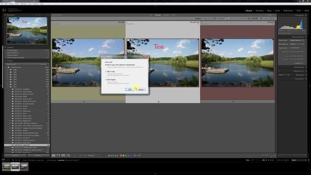Go back using the filmstrip arrow
Screen dimensions: 311x175
pyautogui.click(x=16, y=160)
